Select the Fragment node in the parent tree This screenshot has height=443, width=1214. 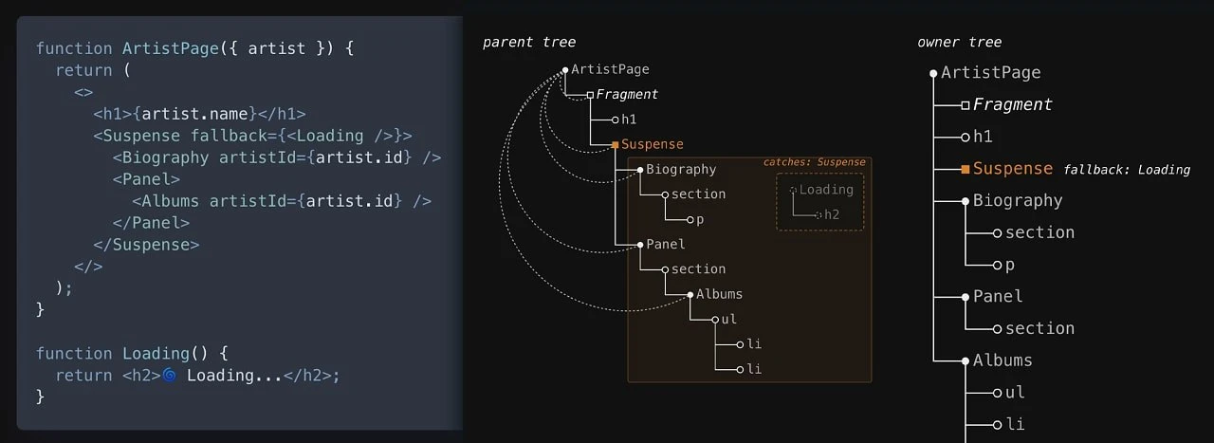[x=627, y=95]
